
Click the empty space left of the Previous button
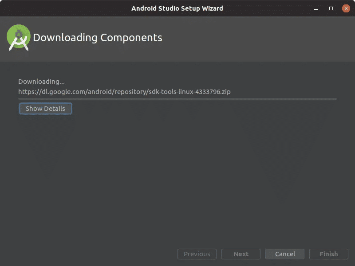point(89,254)
